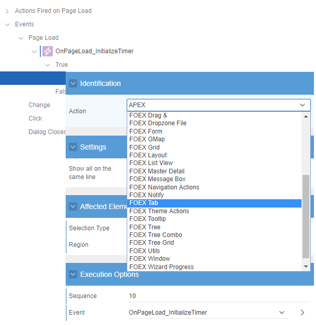Collapse the Execution Options section
Viewport: 316px width, 325px height.
coord(73,274)
